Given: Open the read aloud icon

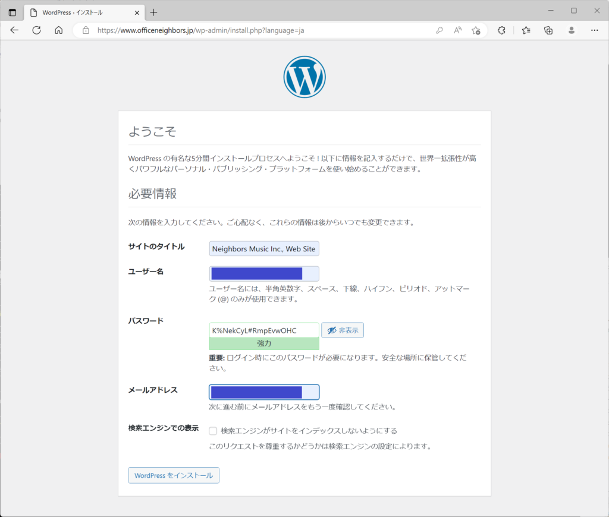Looking at the screenshot, I should click(457, 30).
